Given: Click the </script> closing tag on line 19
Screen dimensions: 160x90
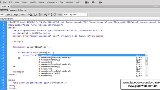Looking at the screenshot, I should [x=18, y=72].
